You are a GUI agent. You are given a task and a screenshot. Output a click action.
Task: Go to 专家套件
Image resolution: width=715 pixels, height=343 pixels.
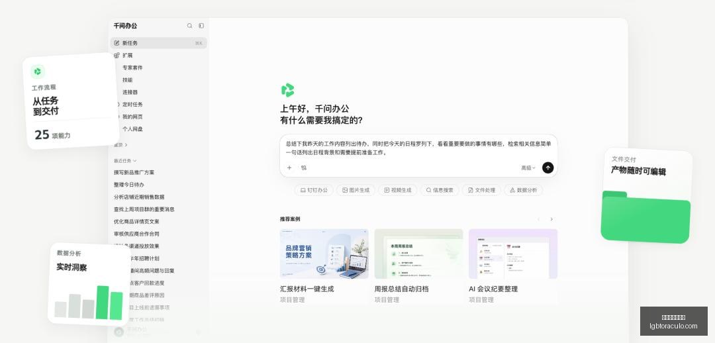pyautogui.click(x=132, y=68)
